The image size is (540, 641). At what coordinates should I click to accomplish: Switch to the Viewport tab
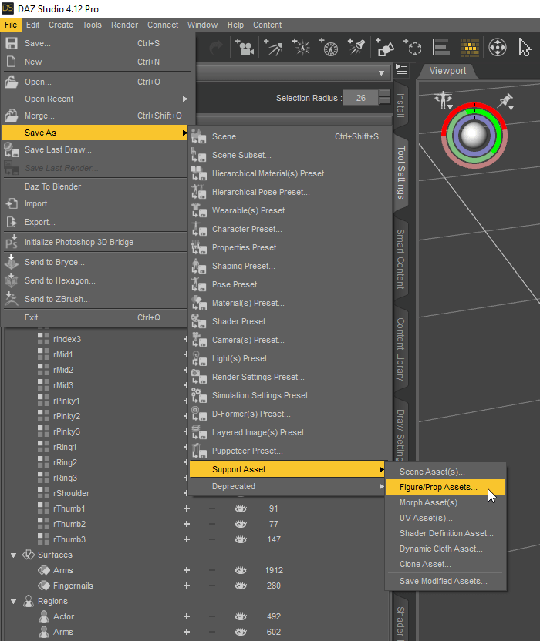click(x=447, y=71)
